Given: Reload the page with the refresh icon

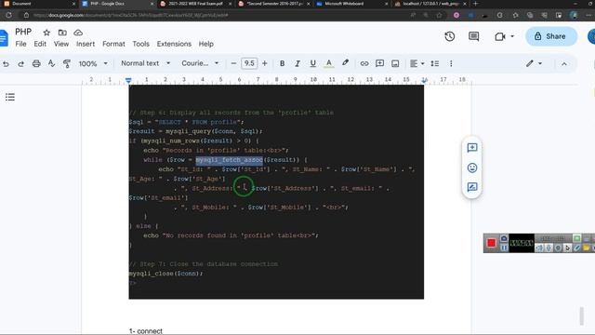Looking at the screenshot, I should coord(8,15).
